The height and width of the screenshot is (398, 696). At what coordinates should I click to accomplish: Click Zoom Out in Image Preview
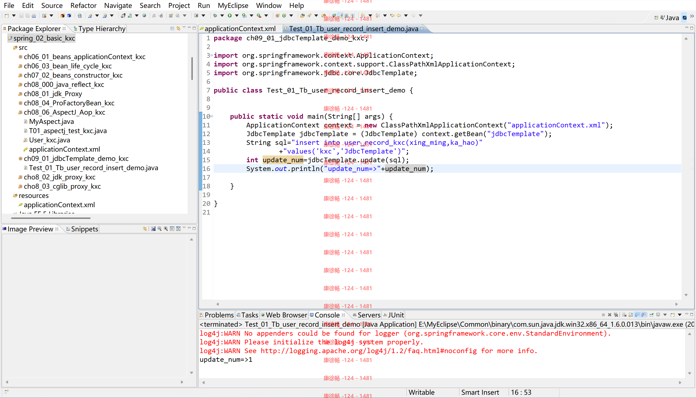coord(160,229)
